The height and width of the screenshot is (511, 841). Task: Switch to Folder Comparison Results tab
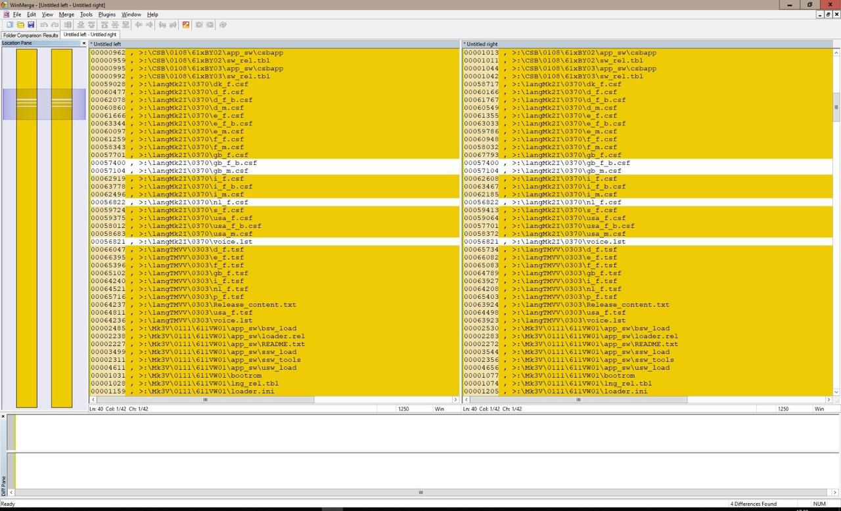click(30, 35)
